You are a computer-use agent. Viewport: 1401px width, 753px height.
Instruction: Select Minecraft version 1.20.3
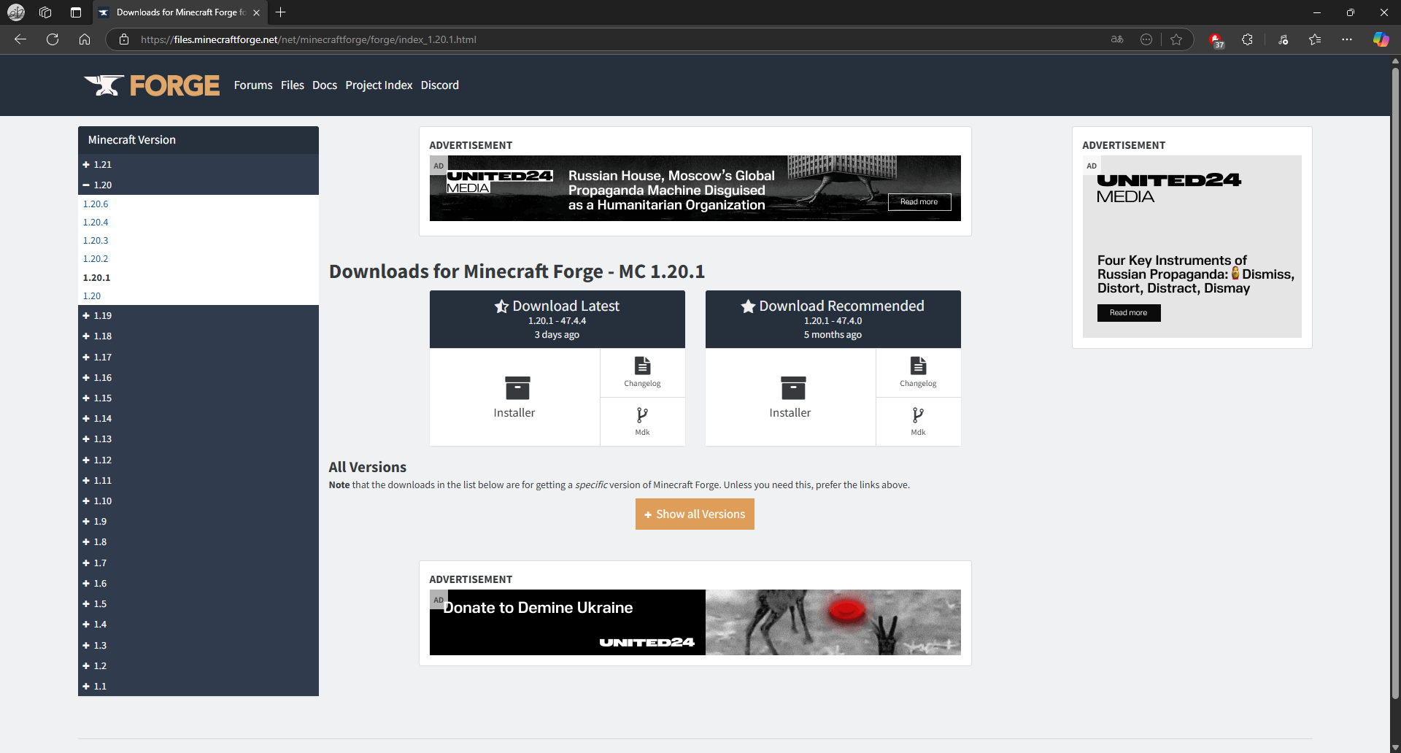tap(96, 240)
